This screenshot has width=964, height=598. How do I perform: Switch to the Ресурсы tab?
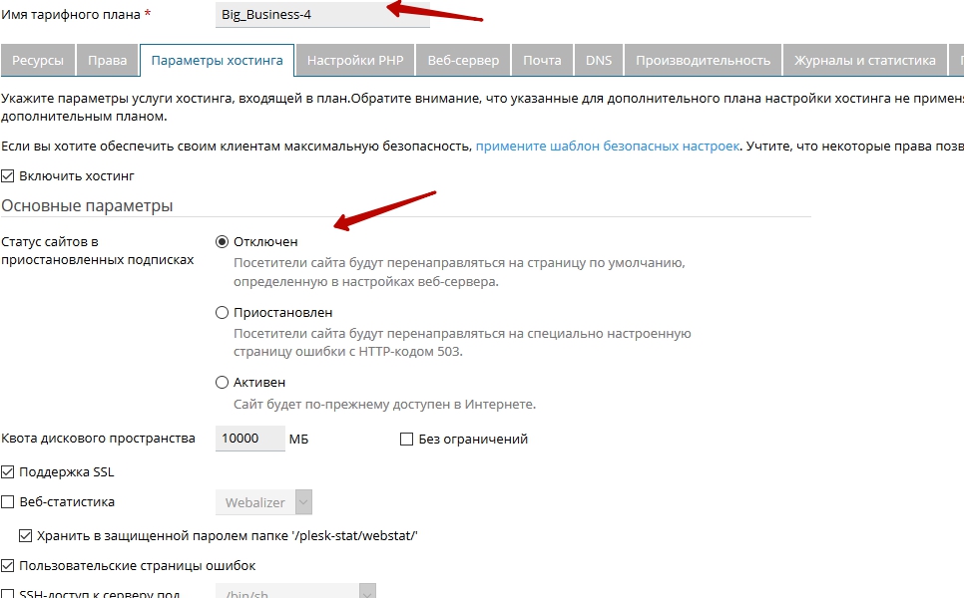coord(38,61)
